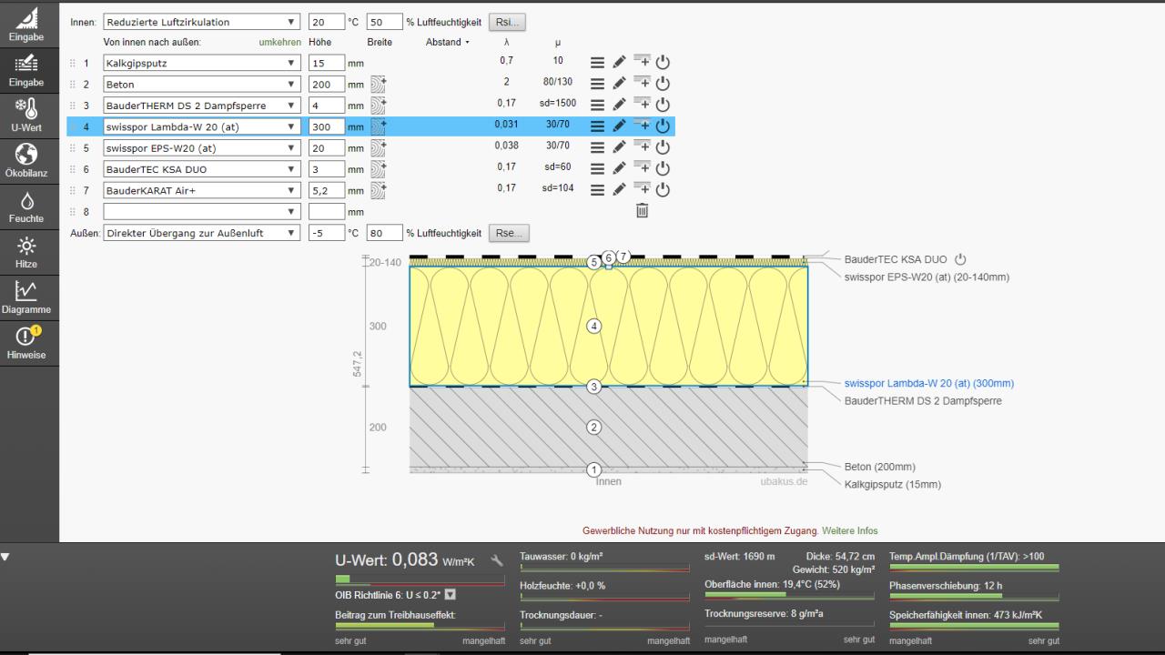Click the Innen temperature field showing 20

[x=327, y=22]
